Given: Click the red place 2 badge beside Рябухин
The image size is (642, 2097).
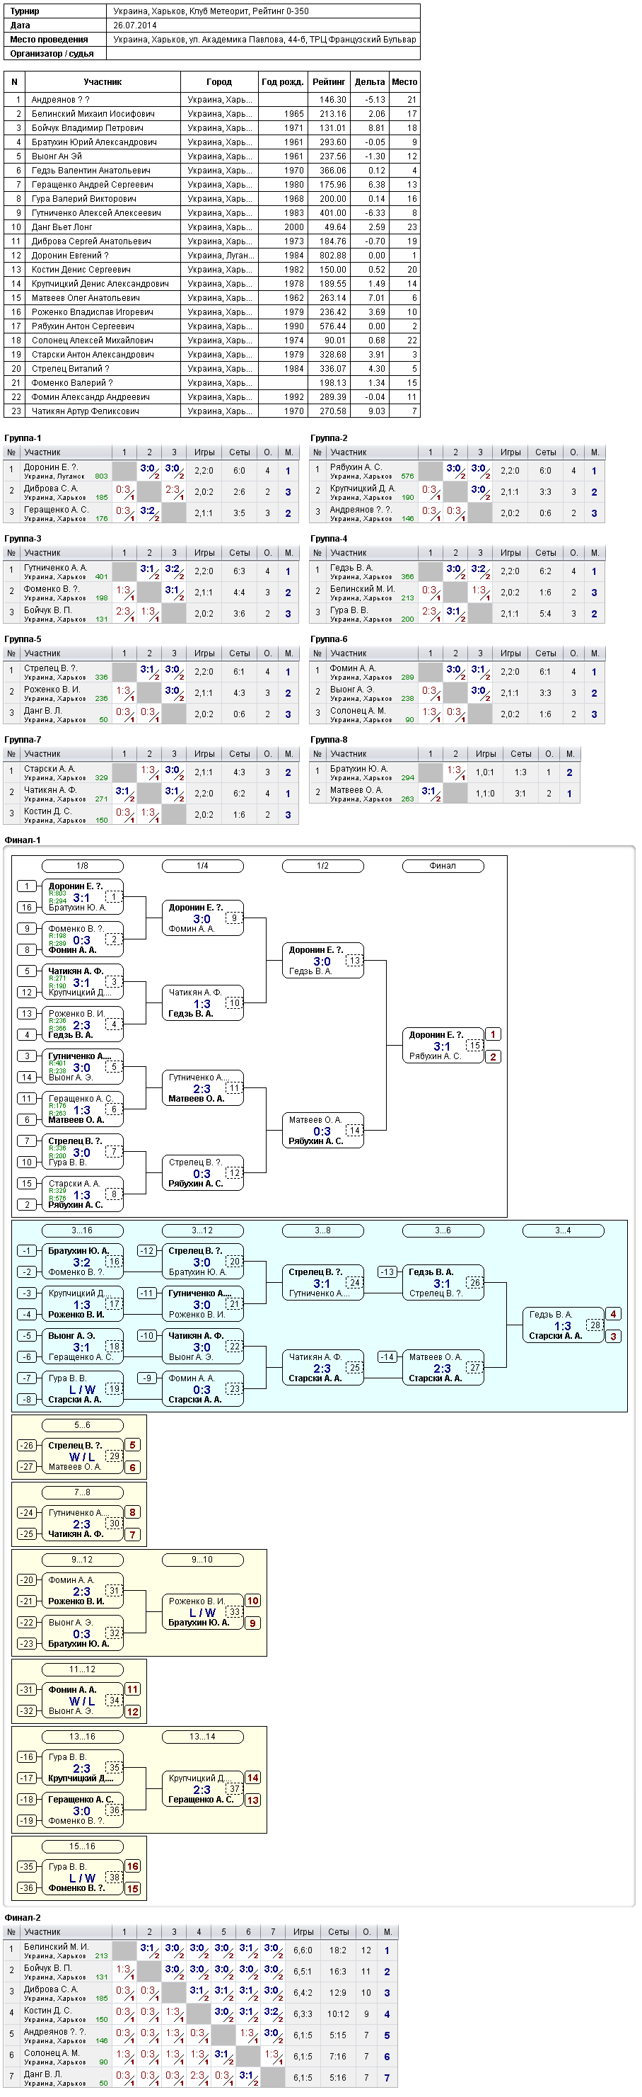Looking at the screenshot, I should 494,1056.
